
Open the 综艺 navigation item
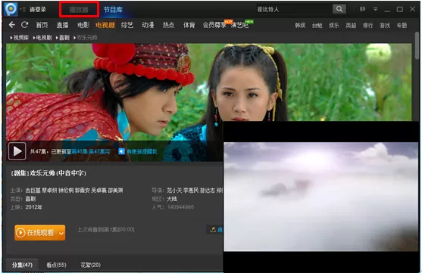[x=127, y=25]
